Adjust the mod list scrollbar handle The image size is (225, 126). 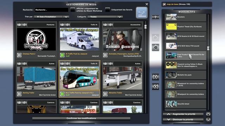pos(146,27)
